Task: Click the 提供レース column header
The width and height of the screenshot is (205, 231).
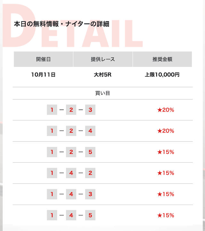Action: click(x=103, y=59)
